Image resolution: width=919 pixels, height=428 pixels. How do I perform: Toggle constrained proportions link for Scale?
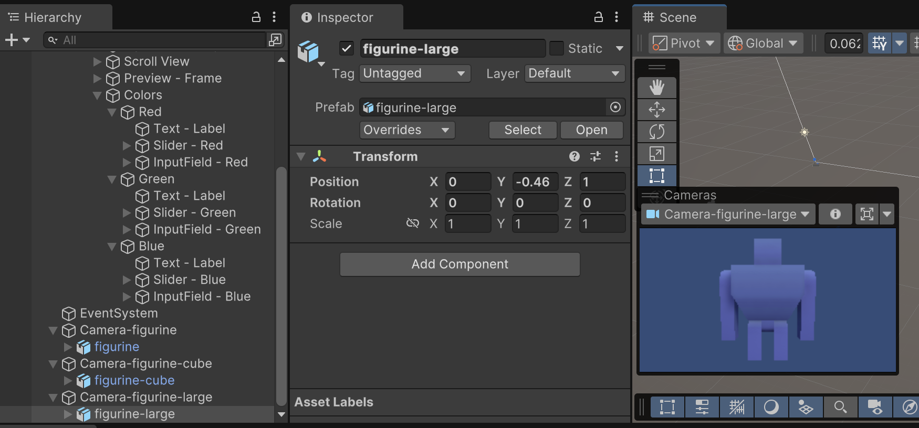(x=413, y=223)
